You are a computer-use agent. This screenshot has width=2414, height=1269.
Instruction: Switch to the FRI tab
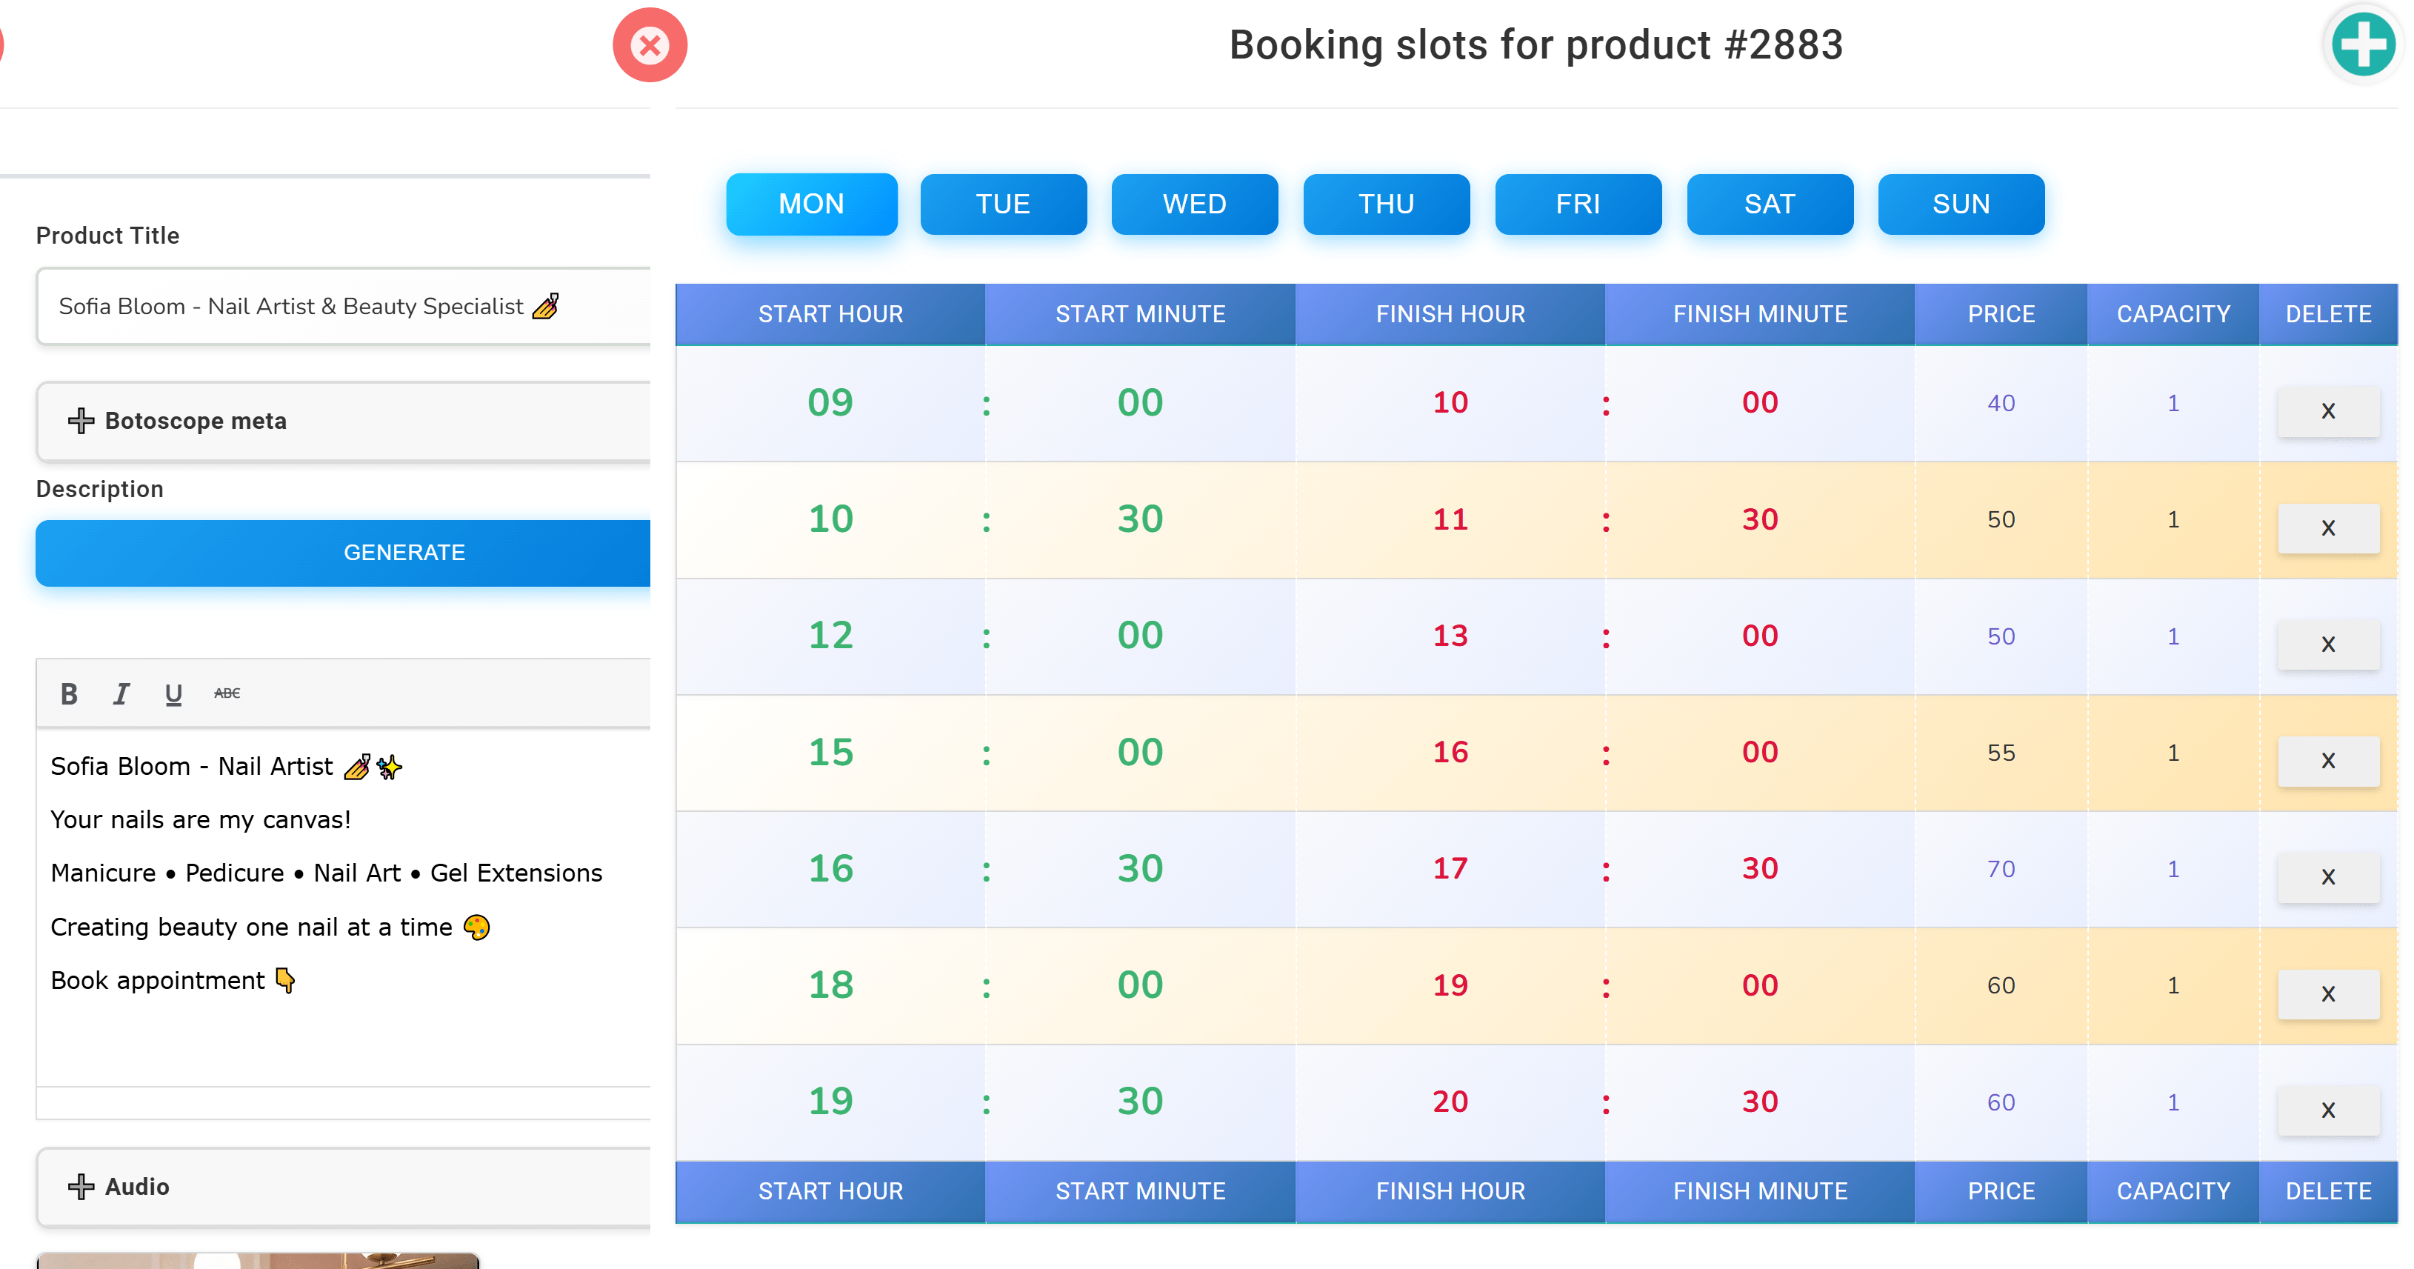[1578, 204]
